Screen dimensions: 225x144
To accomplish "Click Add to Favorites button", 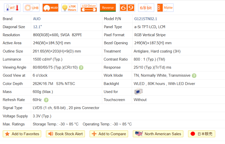I will pos(22,134).
